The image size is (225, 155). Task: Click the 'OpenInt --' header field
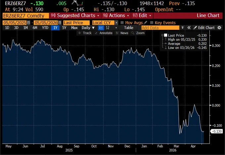pyautogui.click(x=168, y=10)
